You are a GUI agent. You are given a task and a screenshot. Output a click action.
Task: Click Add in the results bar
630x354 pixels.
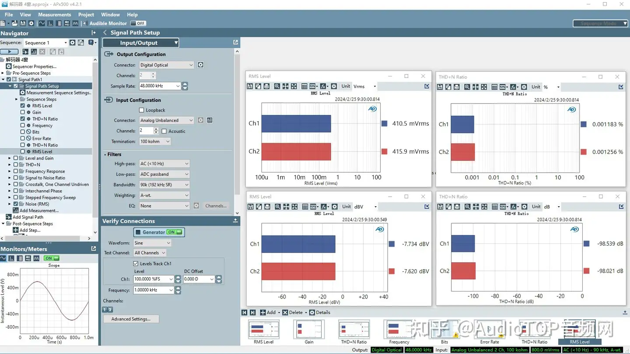coord(268,312)
